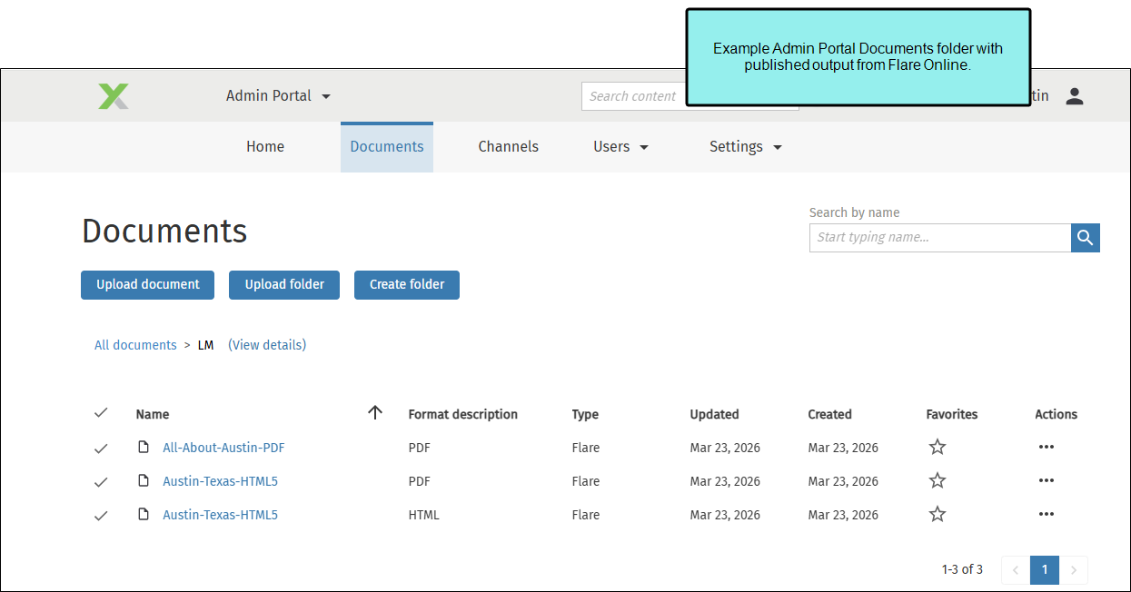Favorite All-About-Austin-PDF with star icon
The image size is (1131, 592).
coord(938,448)
